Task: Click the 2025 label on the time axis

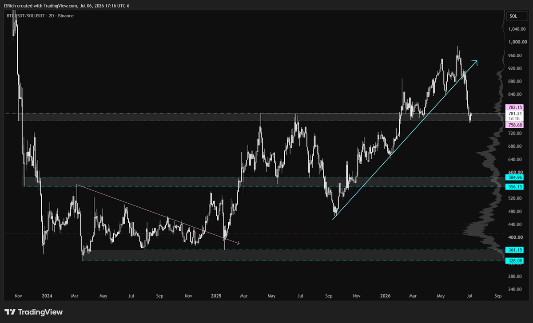Action: click(216, 295)
